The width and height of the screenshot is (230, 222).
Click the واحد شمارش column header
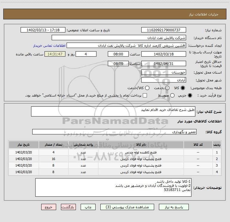click(x=83, y=145)
